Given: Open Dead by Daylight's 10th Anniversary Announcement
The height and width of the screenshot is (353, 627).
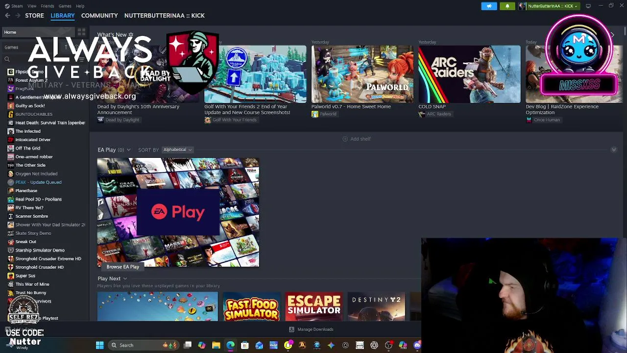Looking at the screenshot, I should coord(138,109).
